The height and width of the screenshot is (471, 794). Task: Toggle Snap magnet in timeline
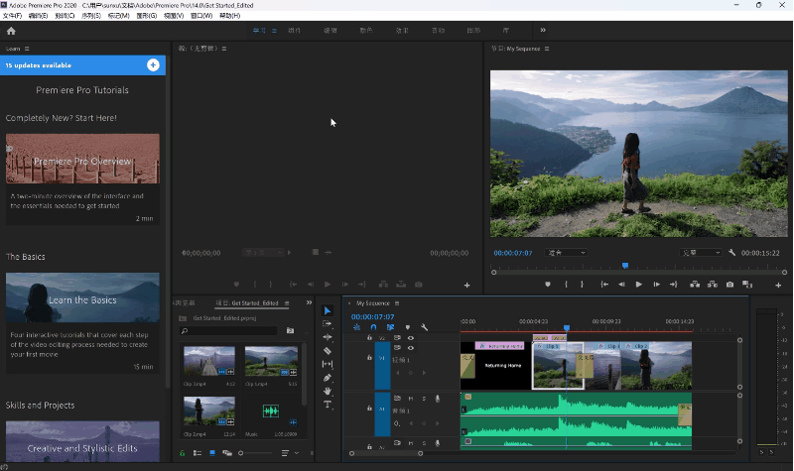pos(373,327)
